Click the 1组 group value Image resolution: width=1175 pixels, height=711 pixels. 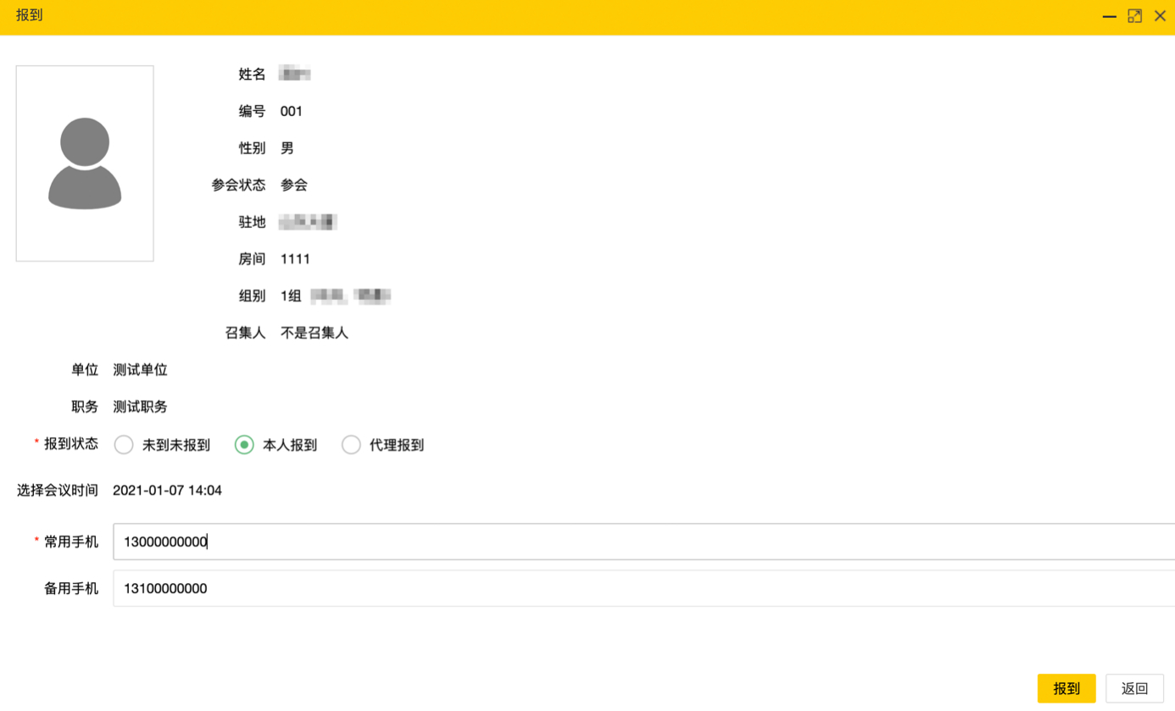point(291,297)
